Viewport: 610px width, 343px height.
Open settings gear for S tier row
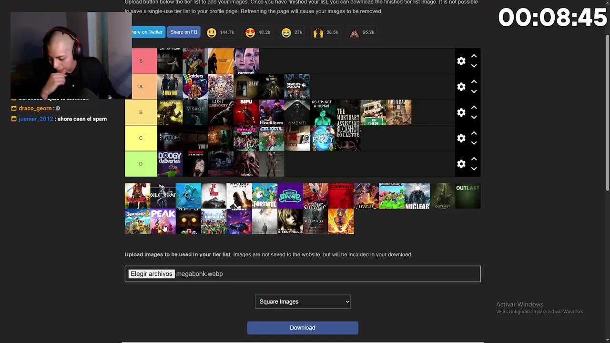(461, 61)
